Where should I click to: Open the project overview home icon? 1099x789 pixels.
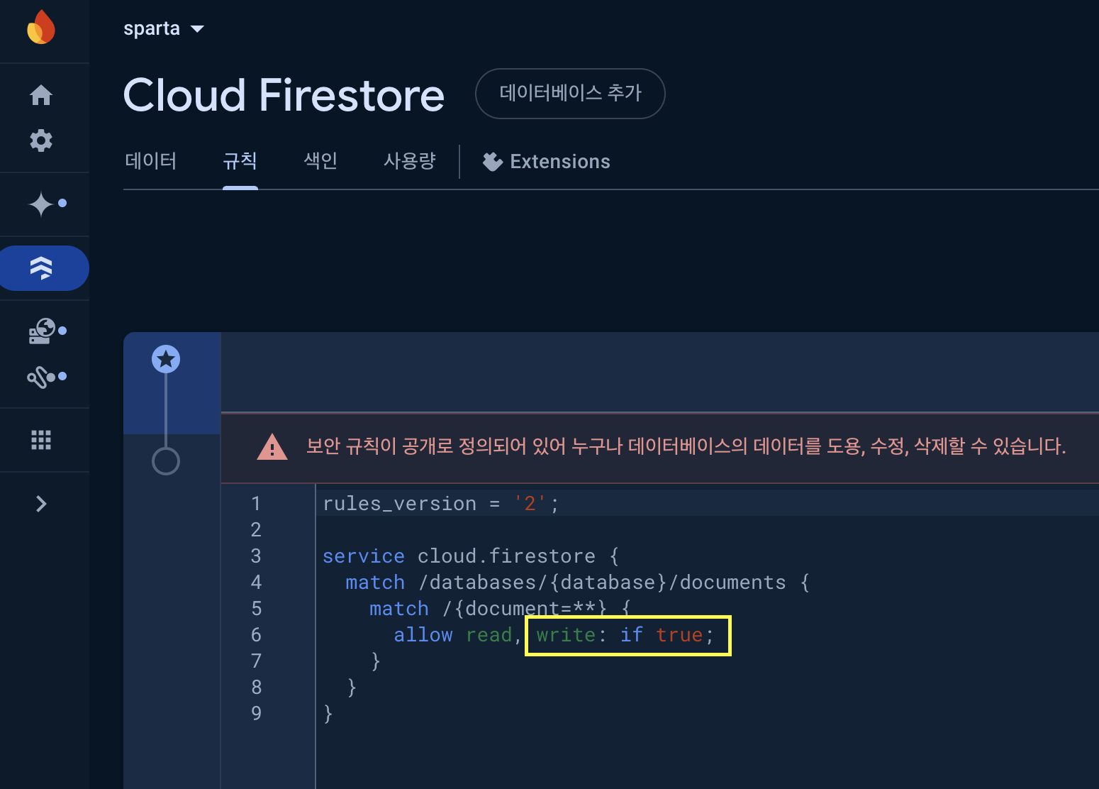point(41,94)
